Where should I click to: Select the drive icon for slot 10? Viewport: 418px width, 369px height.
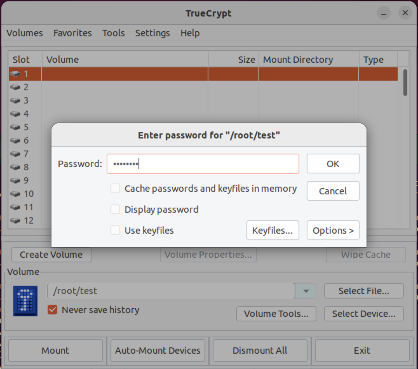point(15,194)
